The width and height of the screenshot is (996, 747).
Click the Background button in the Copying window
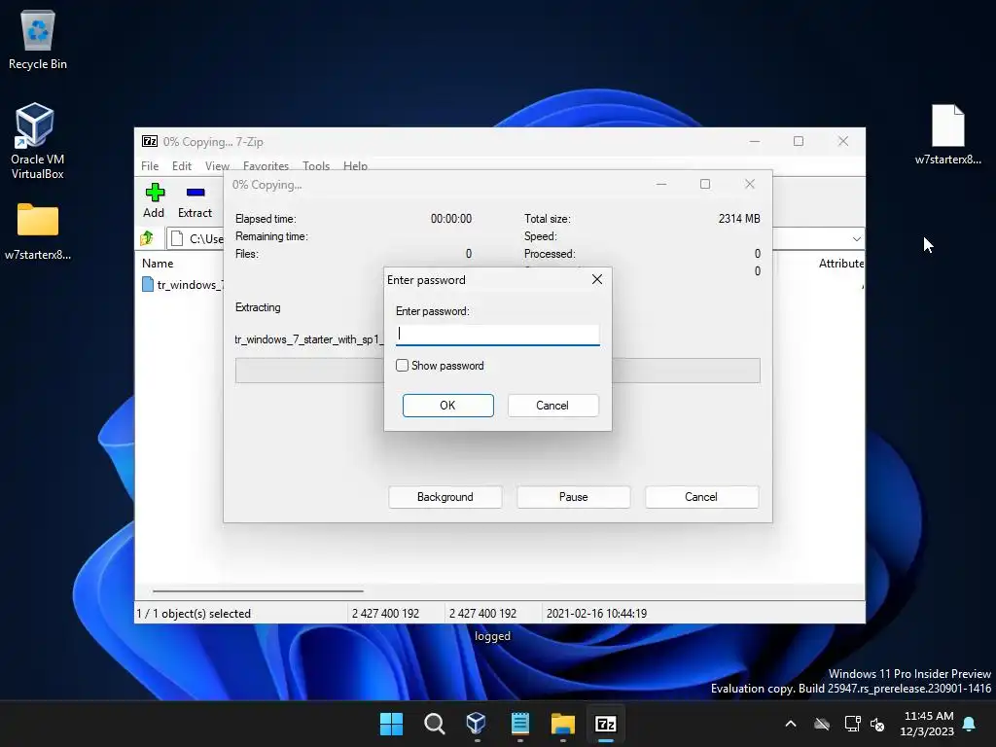click(445, 497)
